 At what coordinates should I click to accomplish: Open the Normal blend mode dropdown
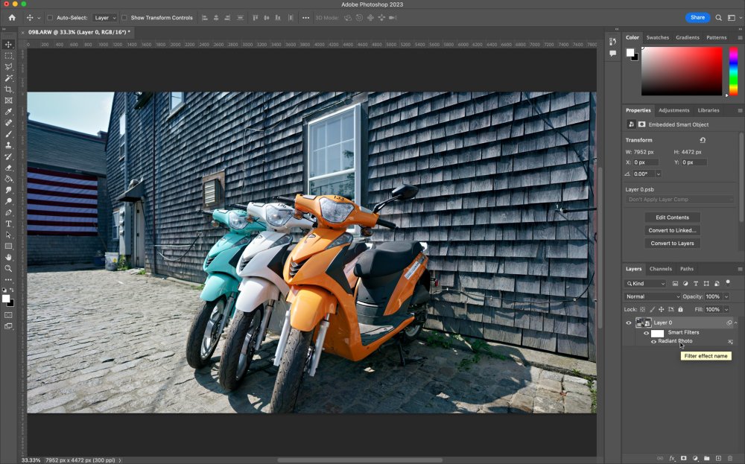click(x=653, y=296)
